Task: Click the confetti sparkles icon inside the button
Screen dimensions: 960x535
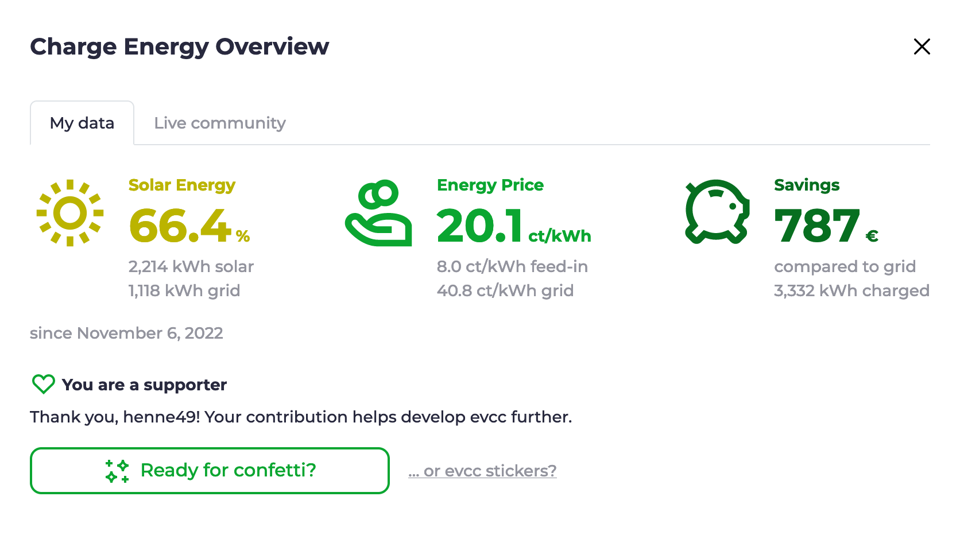Action: tap(117, 471)
